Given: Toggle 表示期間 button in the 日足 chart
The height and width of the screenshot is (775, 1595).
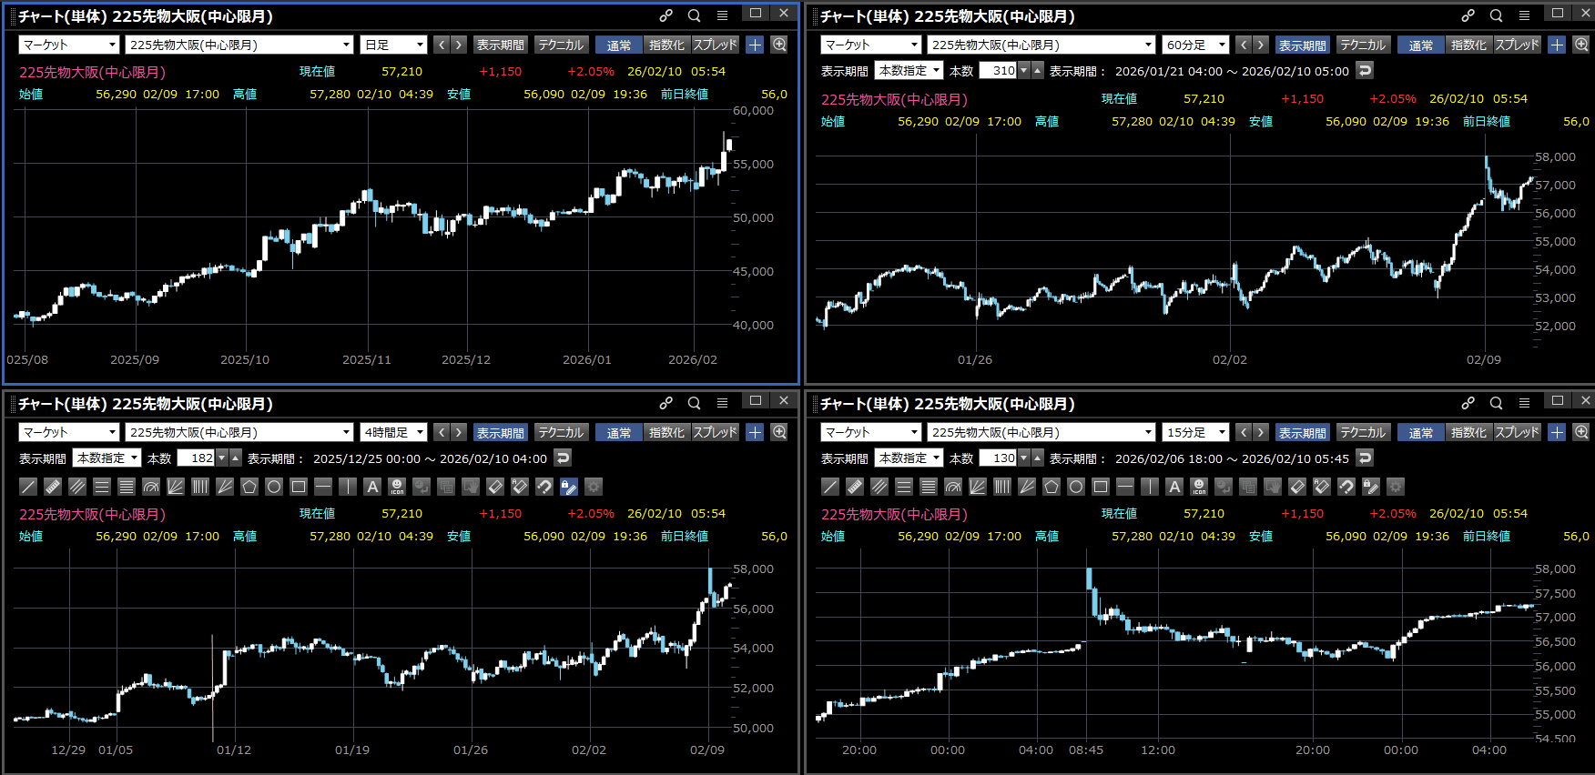Looking at the screenshot, I should pyautogui.click(x=500, y=45).
